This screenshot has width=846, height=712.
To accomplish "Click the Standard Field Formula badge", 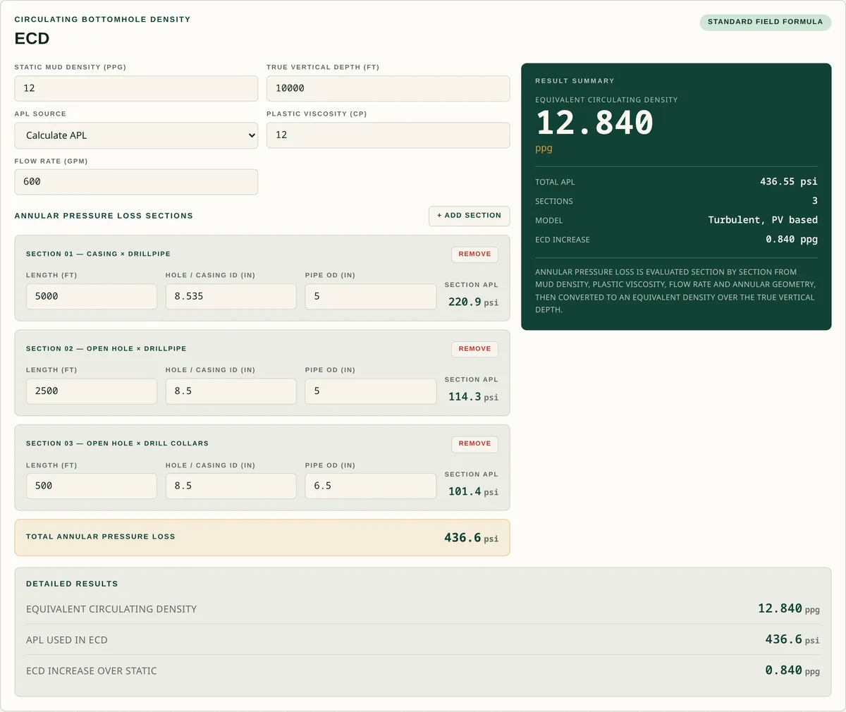I will point(765,22).
